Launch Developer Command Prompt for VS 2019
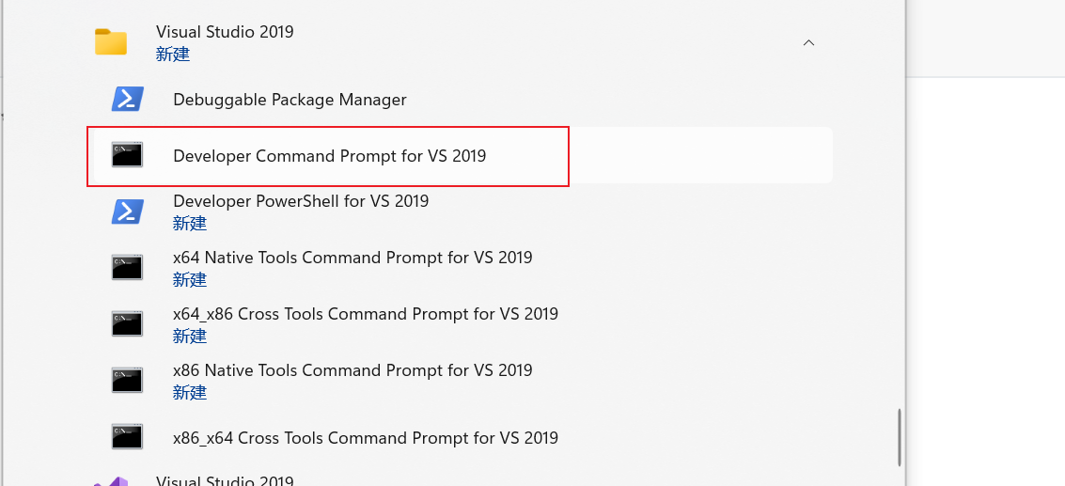The width and height of the screenshot is (1065, 486). (329, 156)
